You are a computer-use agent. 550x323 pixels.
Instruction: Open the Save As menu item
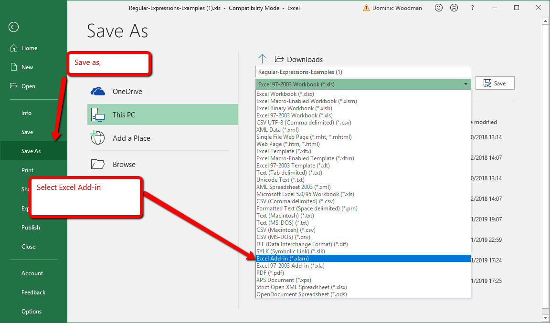[x=31, y=151]
